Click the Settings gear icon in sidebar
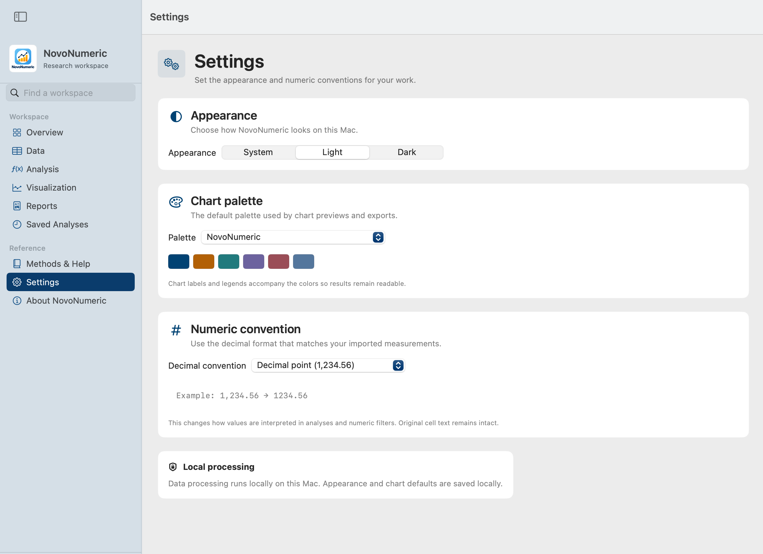Viewport: 763px width, 554px height. (17, 282)
